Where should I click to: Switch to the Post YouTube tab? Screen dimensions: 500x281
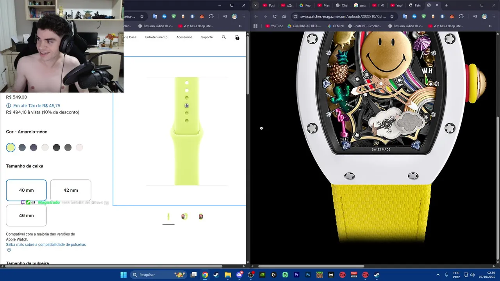[x=269, y=5]
